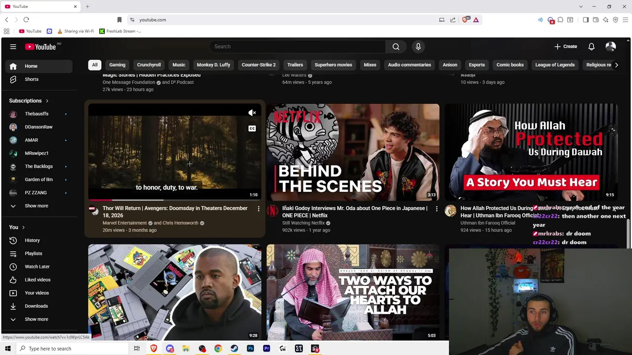Open Thebausffs subscription channel
This screenshot has width=632, height=355.
coord(38,114)
